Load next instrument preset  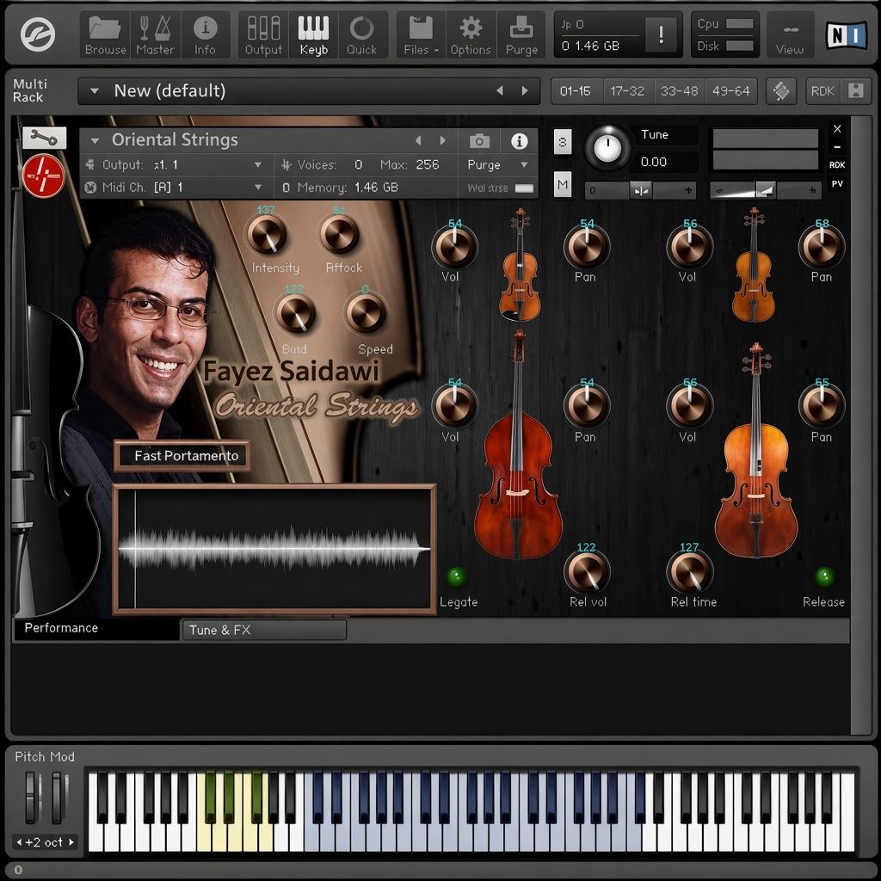(443, 140)
